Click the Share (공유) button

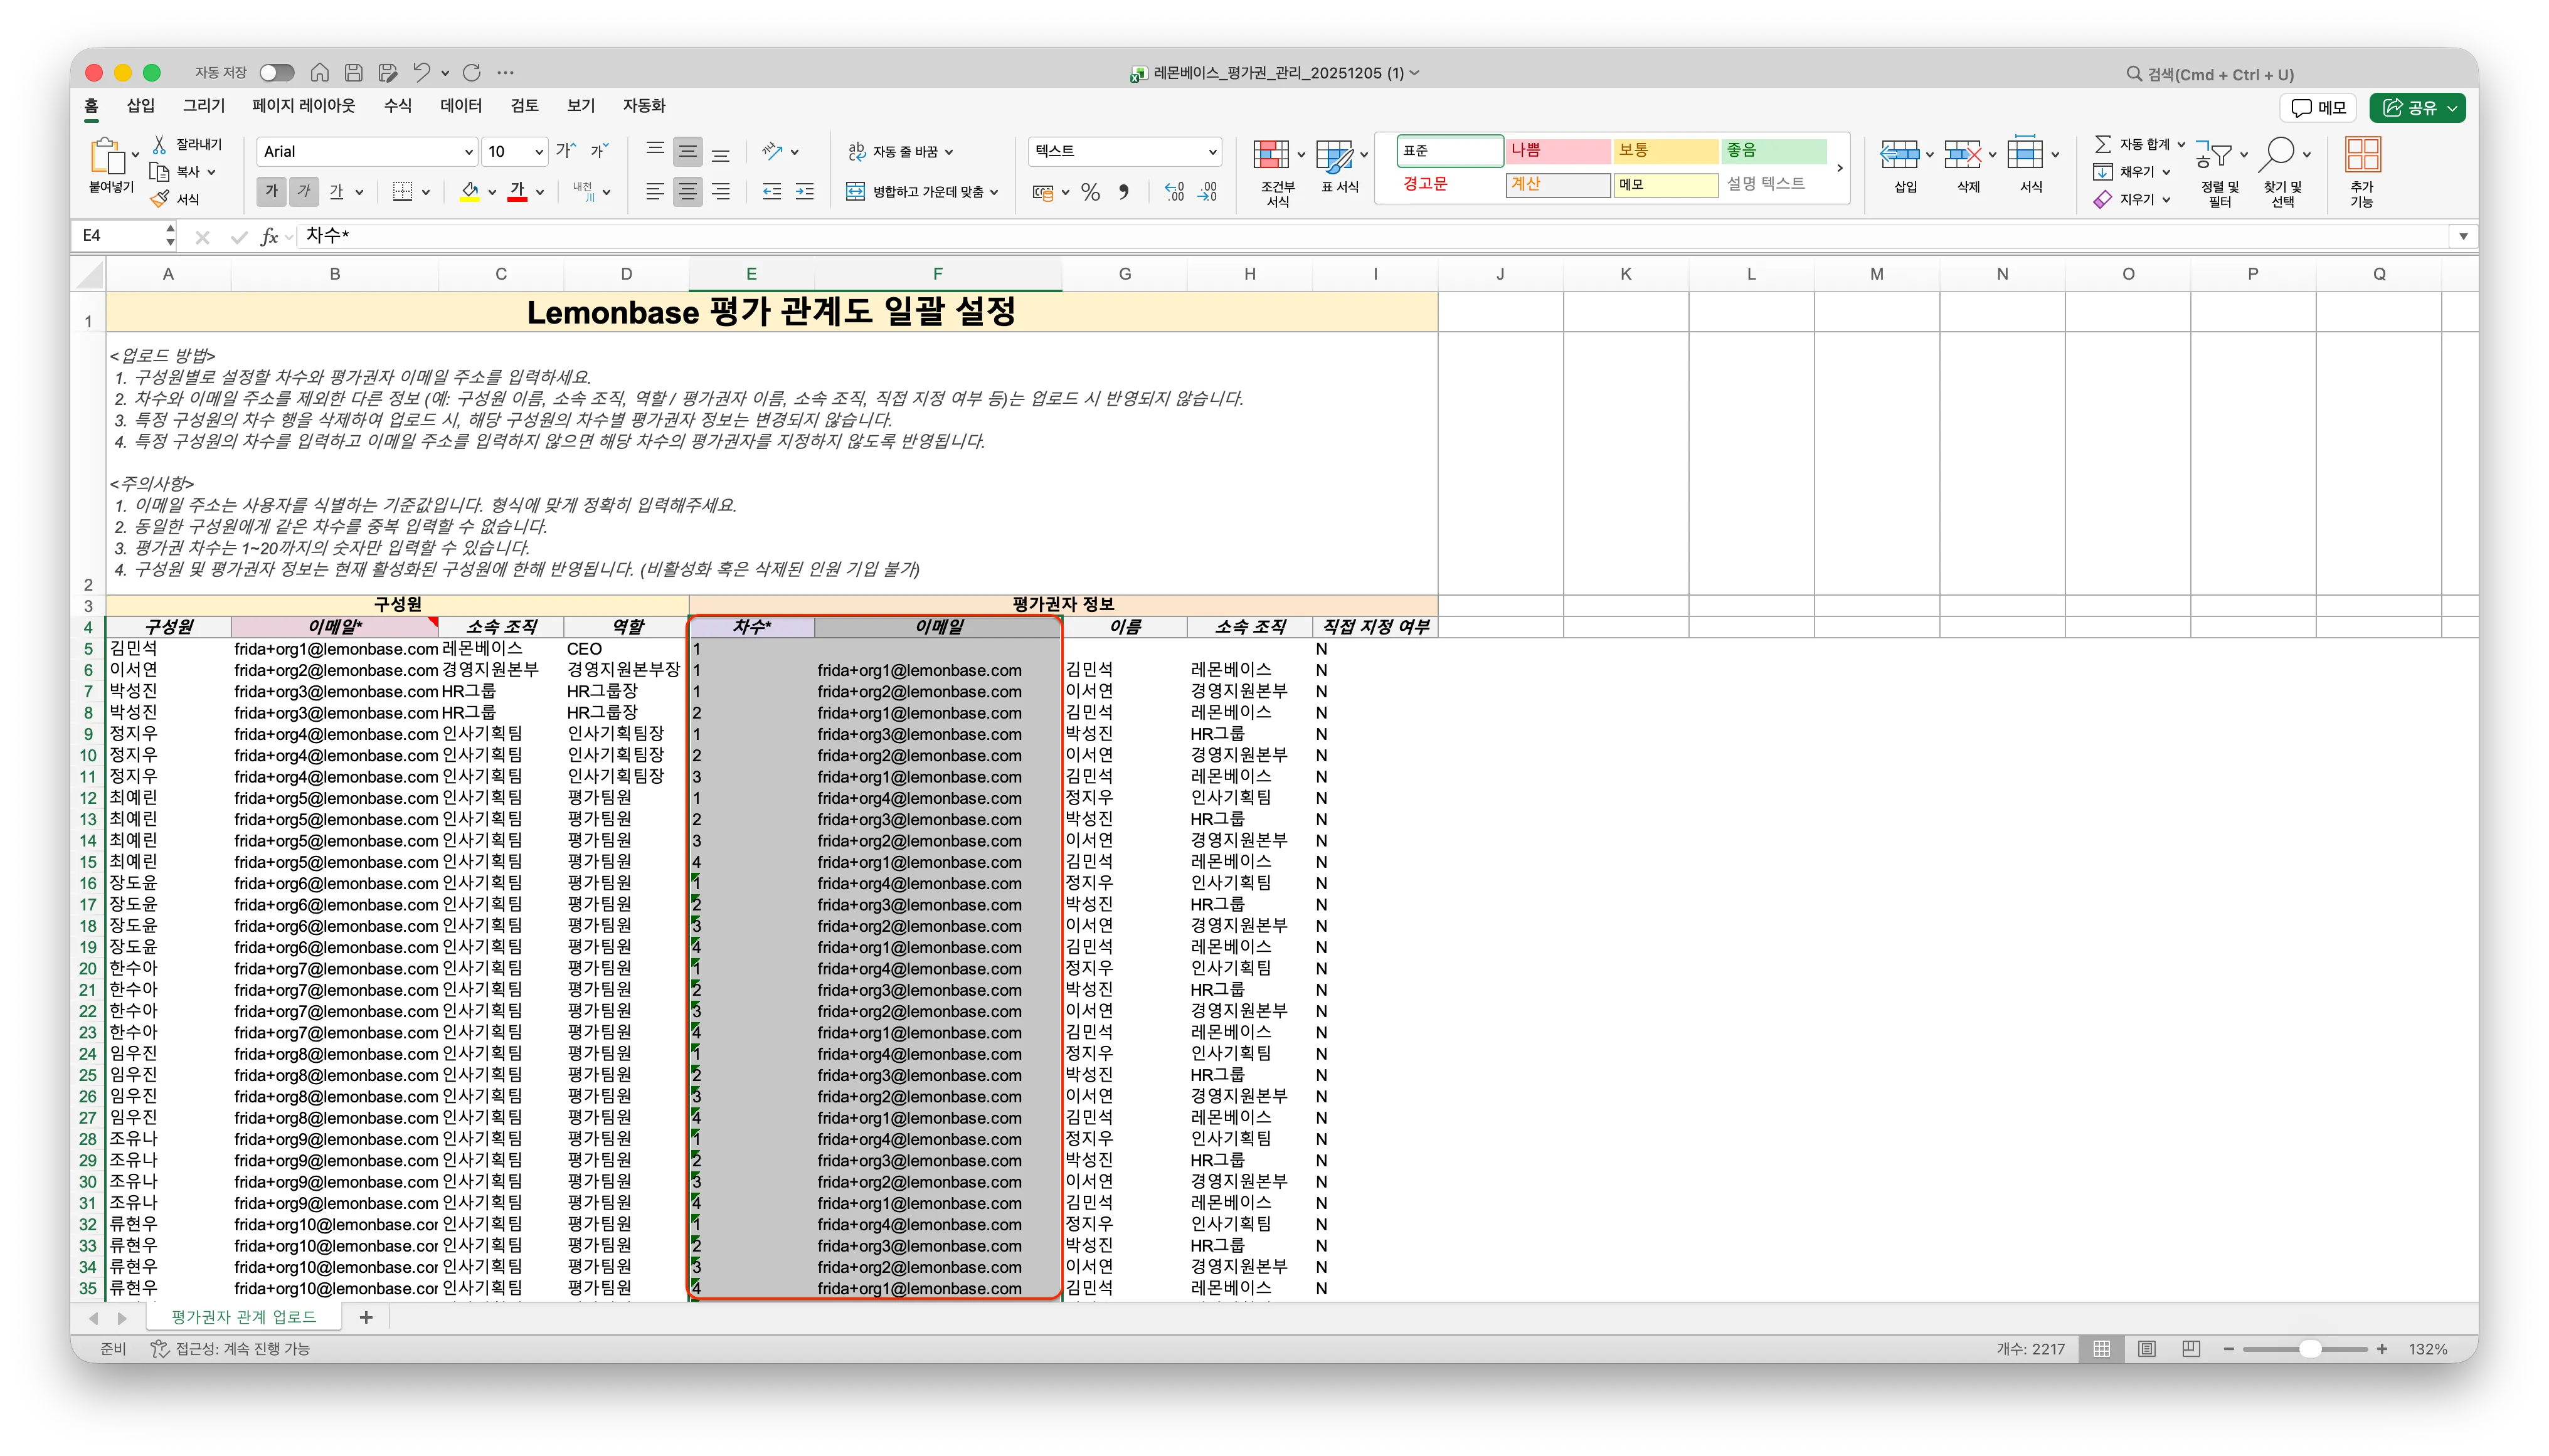[x=2417, y=108]
